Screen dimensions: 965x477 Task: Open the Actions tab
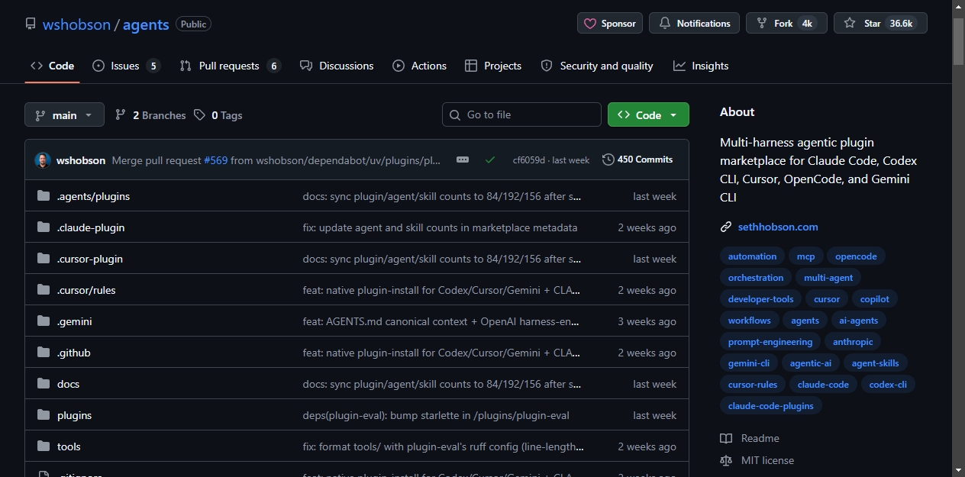tap(420, 66)
